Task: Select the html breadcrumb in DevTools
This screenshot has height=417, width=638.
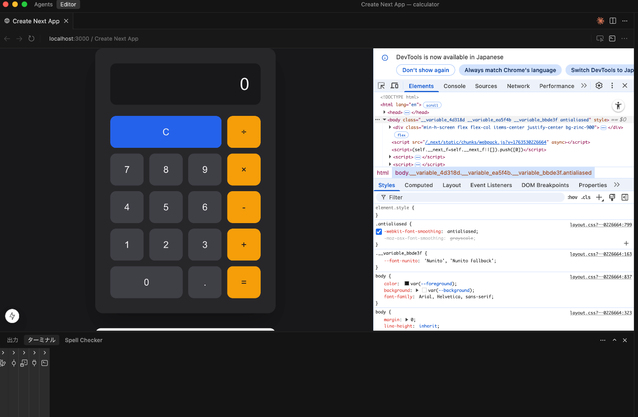Action: tap(383, 173)
